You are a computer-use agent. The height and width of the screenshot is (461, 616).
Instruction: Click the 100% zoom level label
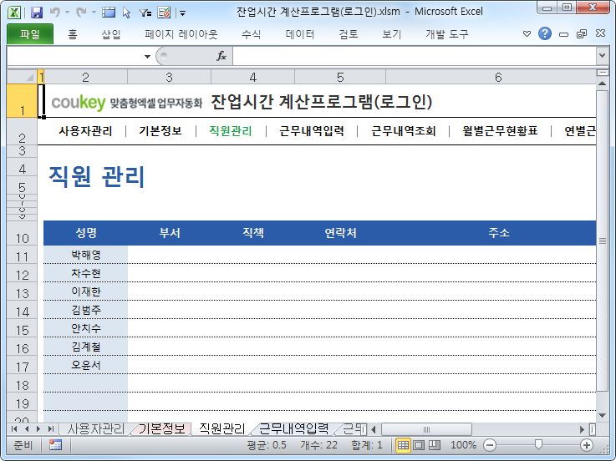(x=463, y=445)
